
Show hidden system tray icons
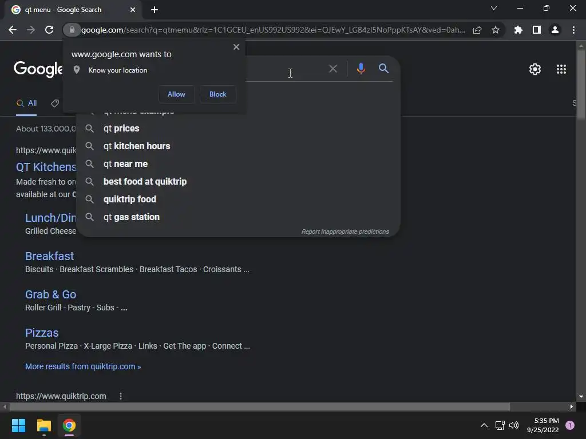pos(484,425)
